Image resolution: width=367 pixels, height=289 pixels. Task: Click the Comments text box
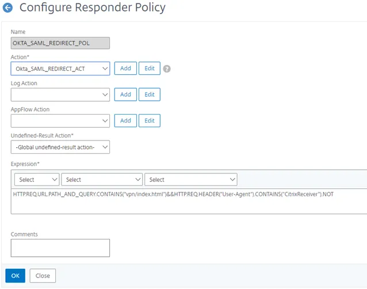60,248
